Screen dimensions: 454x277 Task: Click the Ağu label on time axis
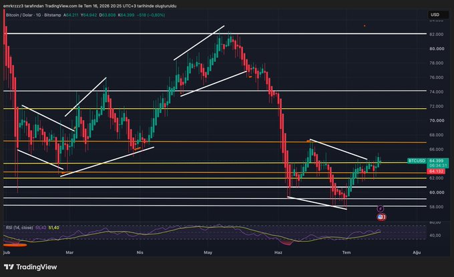tap(417, 252)
